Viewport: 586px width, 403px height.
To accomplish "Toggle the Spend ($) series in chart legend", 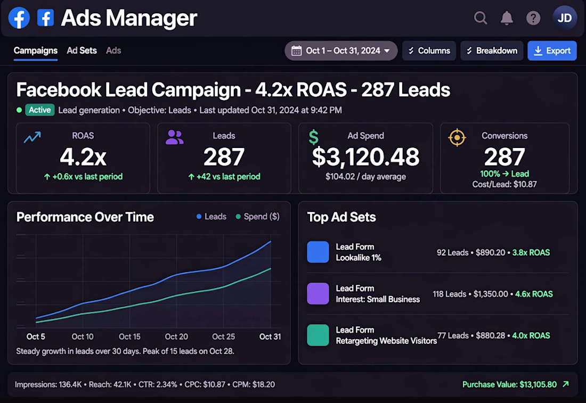I will coord(257,217).
